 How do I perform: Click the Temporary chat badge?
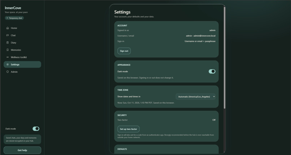coord(14,18)
